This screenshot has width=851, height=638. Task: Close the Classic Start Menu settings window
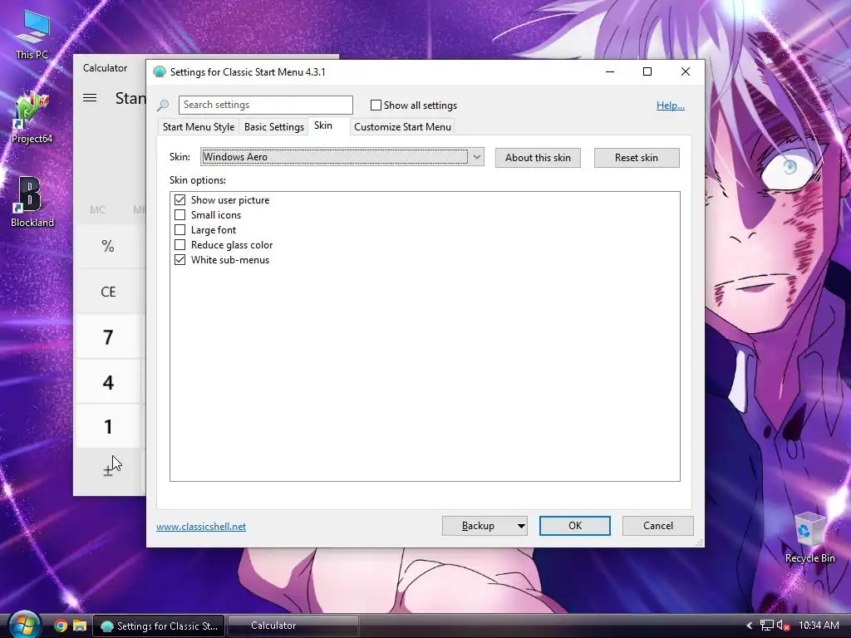point(686,71)
